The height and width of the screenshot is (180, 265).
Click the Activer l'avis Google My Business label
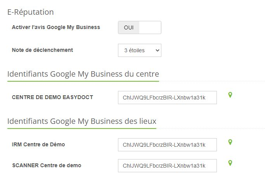coord(56,27)
